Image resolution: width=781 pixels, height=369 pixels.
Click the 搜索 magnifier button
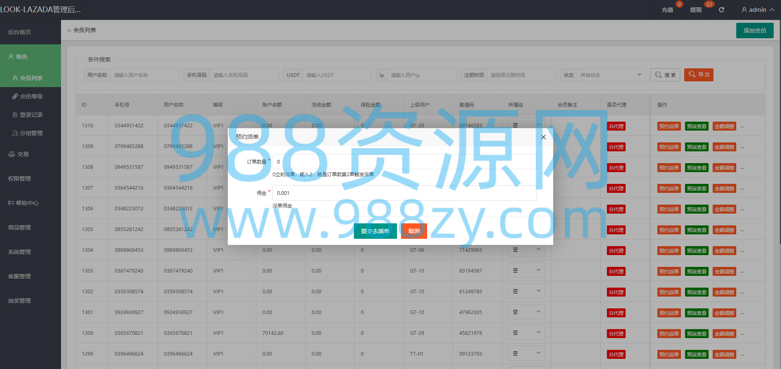point(665,75)
